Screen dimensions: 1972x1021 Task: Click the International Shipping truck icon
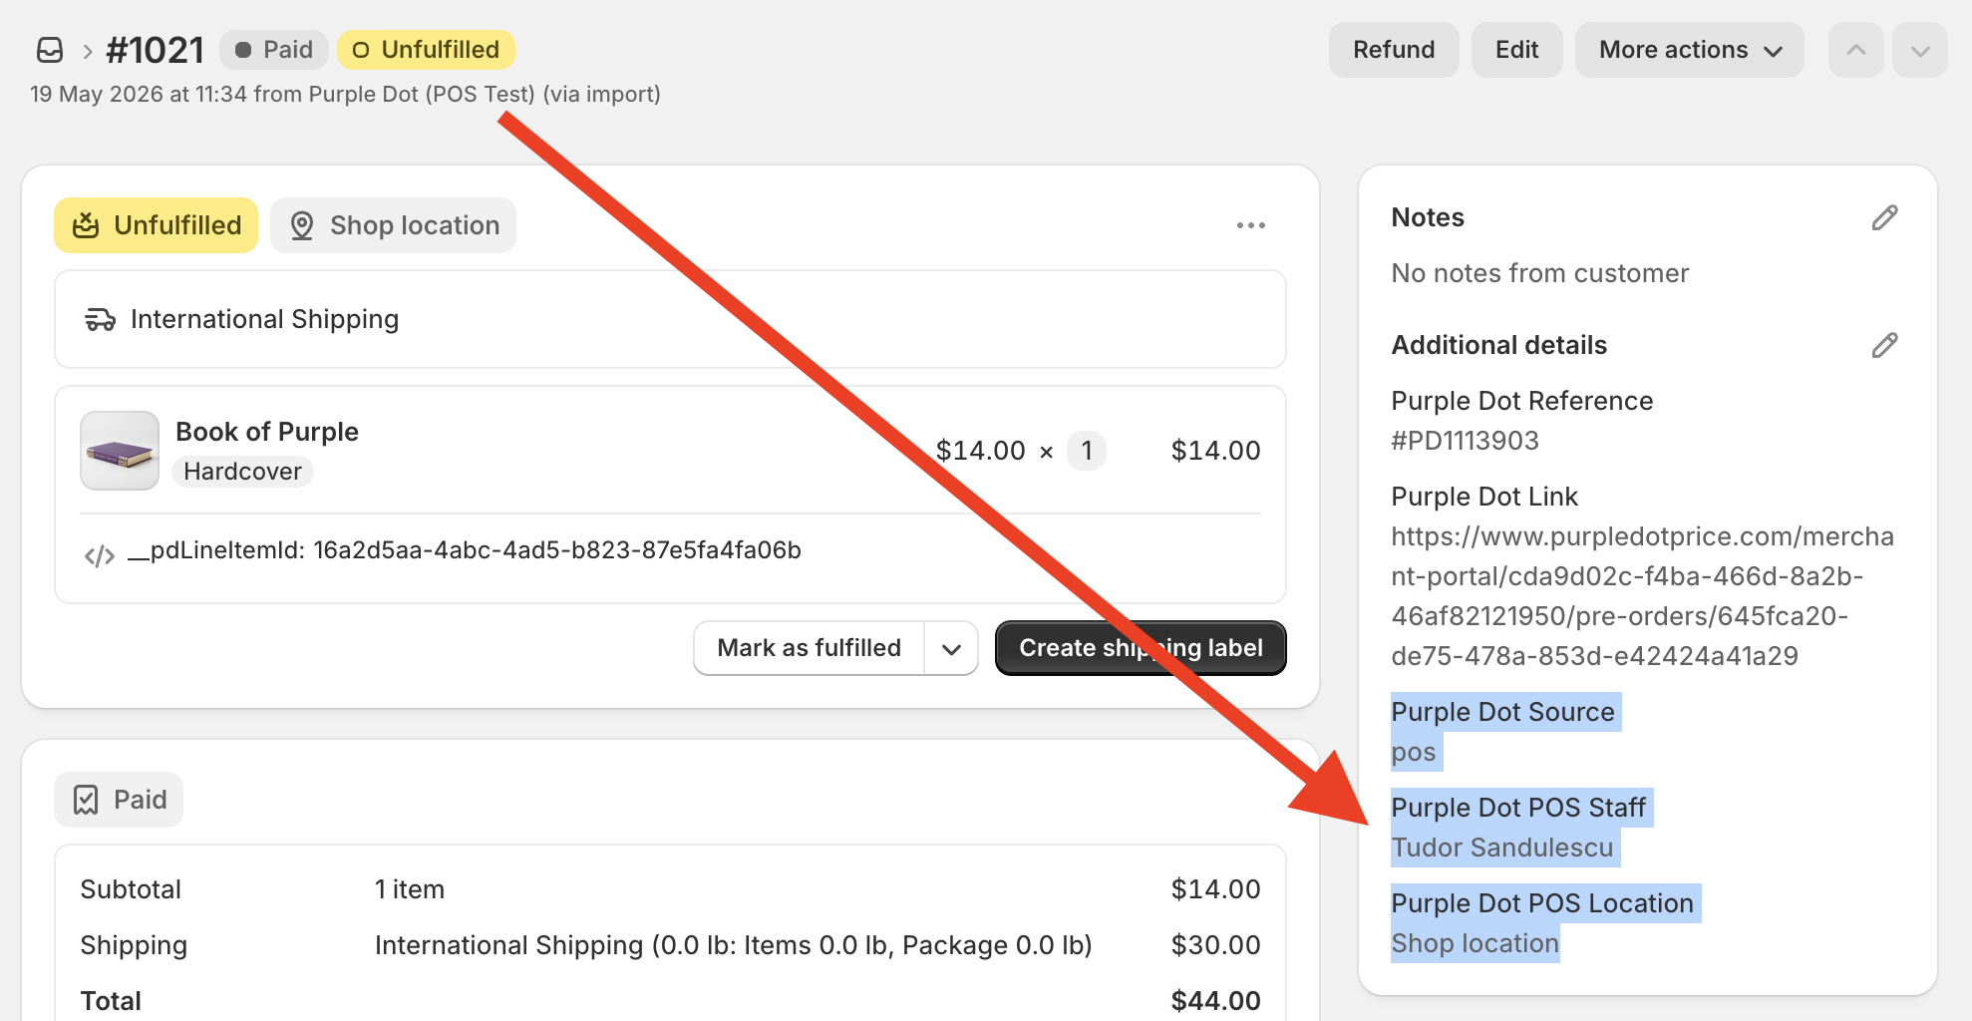click(100, 319)
